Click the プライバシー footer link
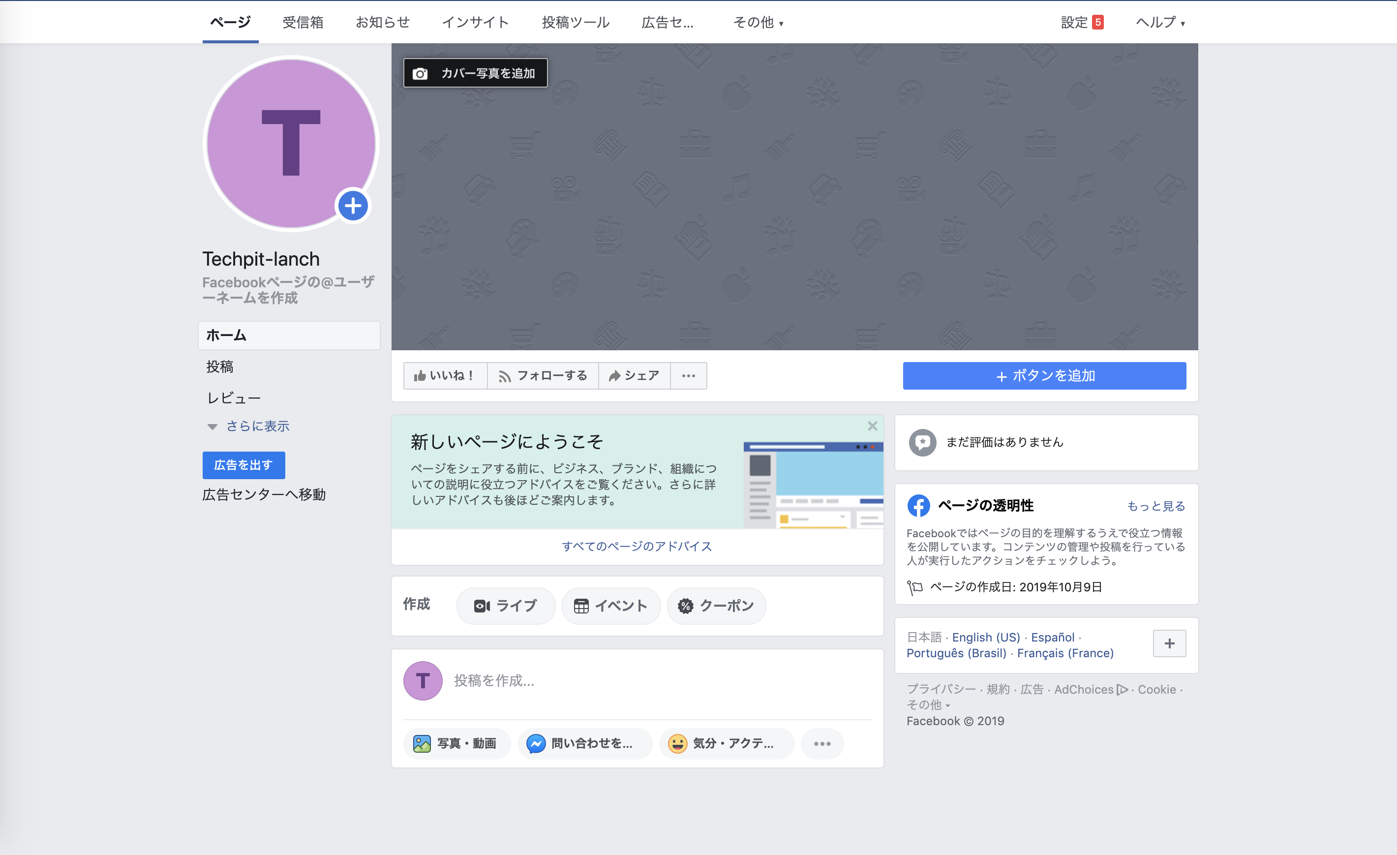 pyautogui.click(x=941, y=689)
